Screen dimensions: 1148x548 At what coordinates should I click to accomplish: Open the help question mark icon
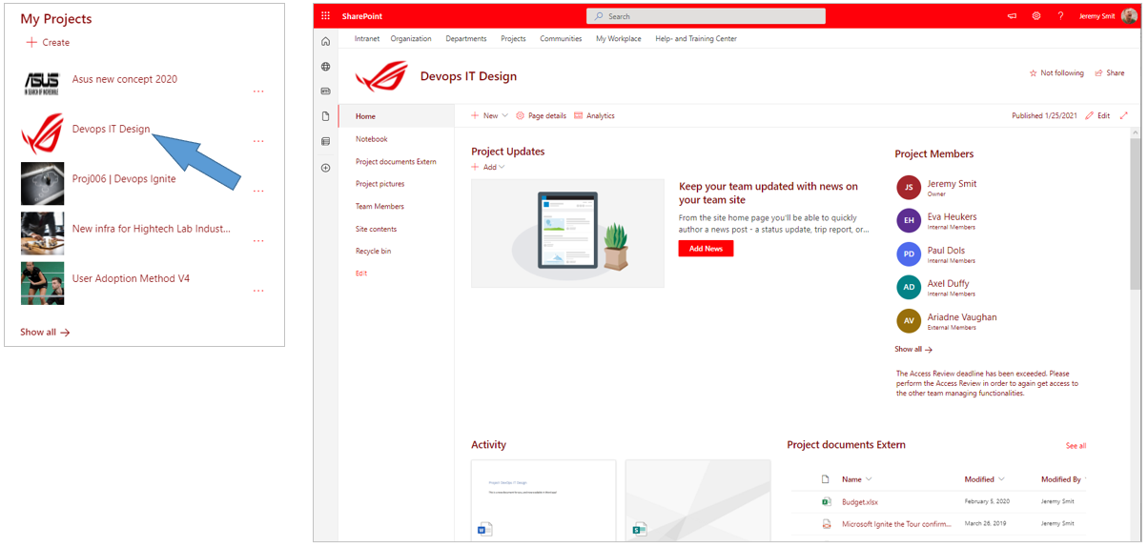tap(1060, 16)
